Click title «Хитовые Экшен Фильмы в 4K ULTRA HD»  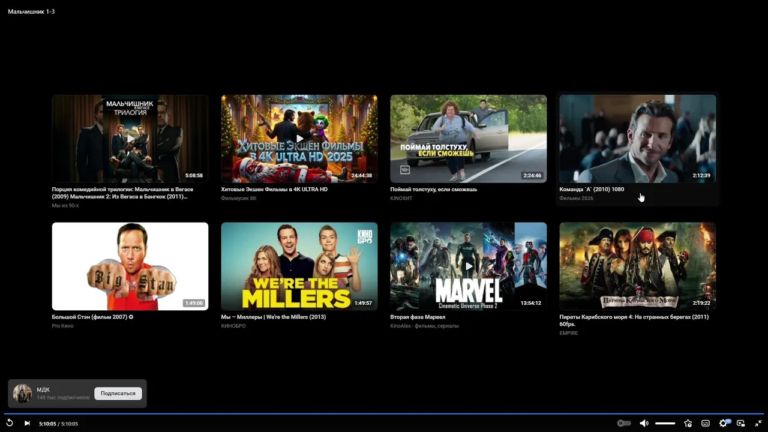[x=274, y=190]
